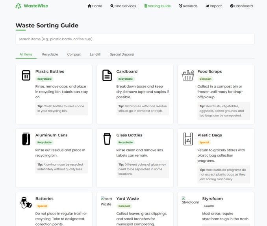The width and height of the screenshot is (267, 226).
Task: Click the Find Services magnifier icon
Action: [x=112, y=6]
